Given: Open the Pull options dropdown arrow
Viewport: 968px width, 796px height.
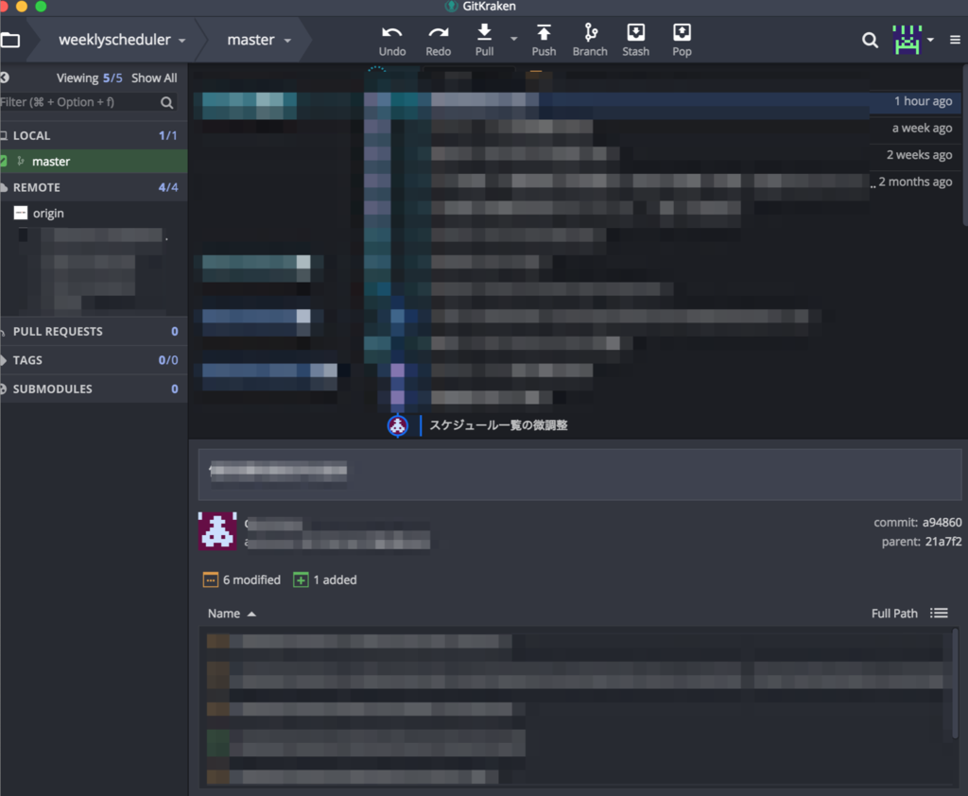Looking at the screenshot, I should coord(513,38).
